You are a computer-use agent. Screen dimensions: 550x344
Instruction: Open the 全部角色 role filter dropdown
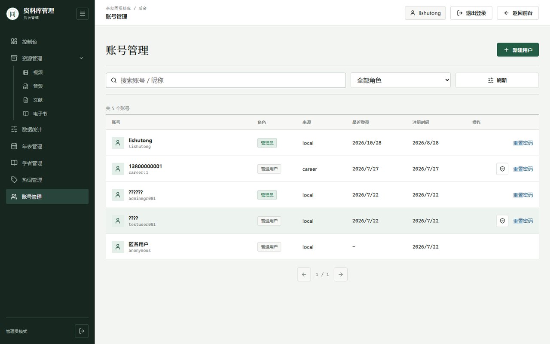click(x=400, y=80)
